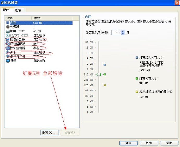Click the printer icon for 虚拟打印机

8,57
